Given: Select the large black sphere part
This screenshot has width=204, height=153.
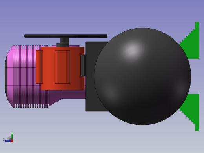Looking at the screenshot, I should click(142, 76).
